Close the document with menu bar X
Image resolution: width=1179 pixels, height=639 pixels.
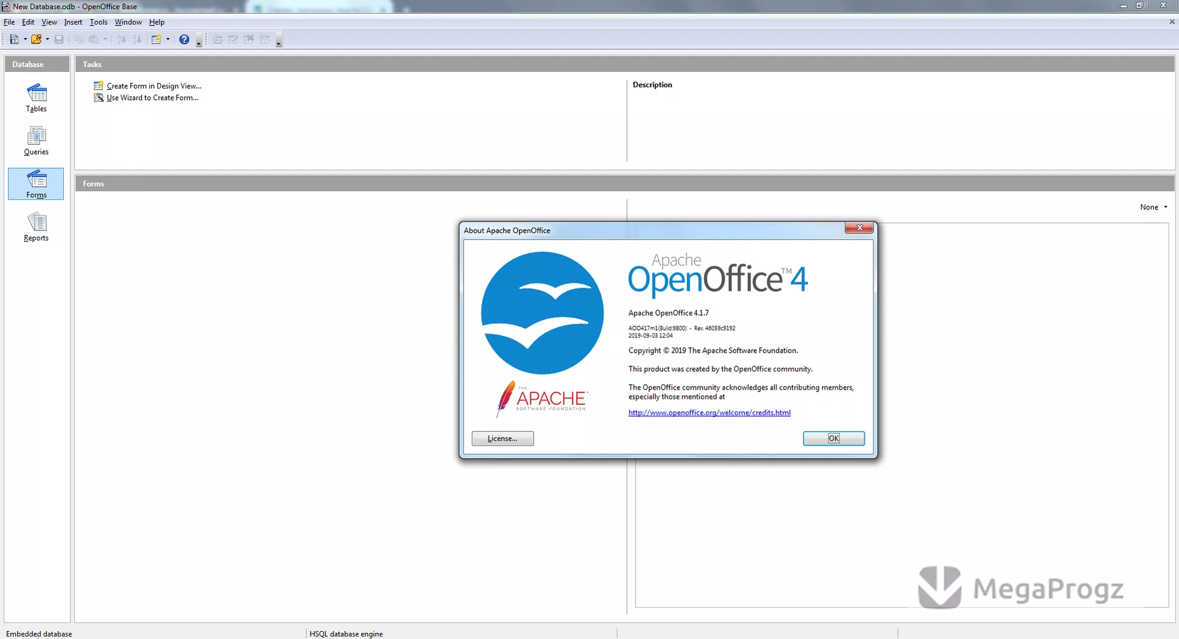click(x=1172, y=22)
